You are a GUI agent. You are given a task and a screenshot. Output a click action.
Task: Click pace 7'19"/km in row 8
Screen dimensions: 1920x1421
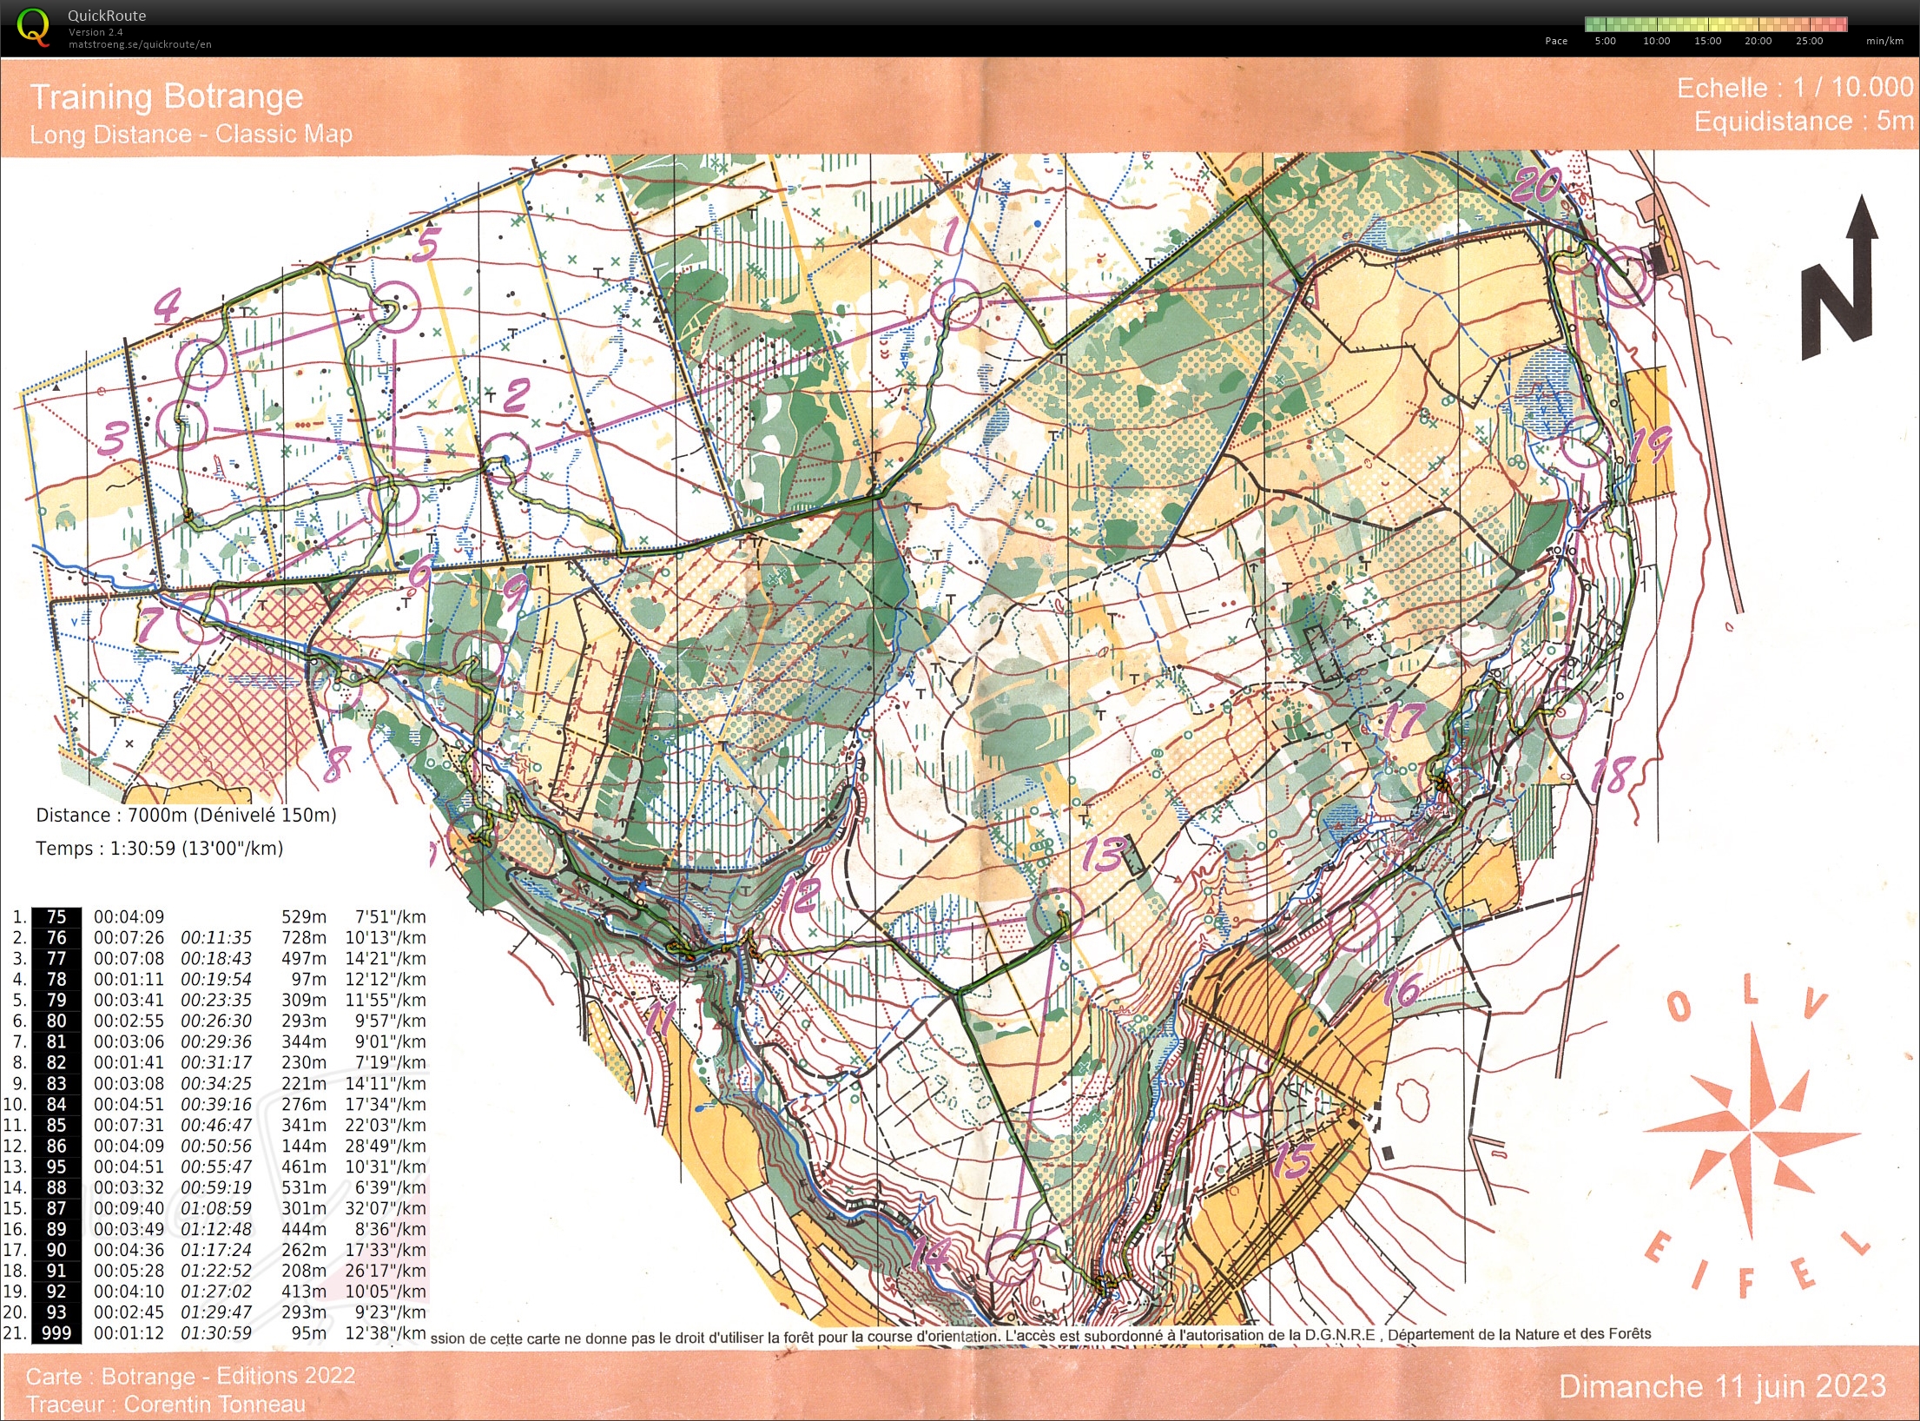click(x=391, y=1063)
